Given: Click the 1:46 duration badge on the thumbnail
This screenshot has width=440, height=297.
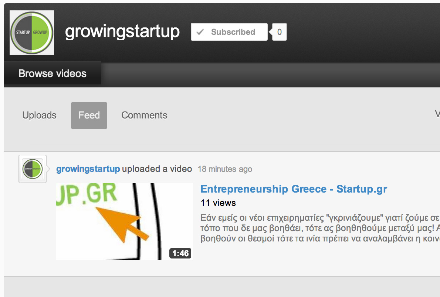Looking at the screenshot, I should coord(180,253).
